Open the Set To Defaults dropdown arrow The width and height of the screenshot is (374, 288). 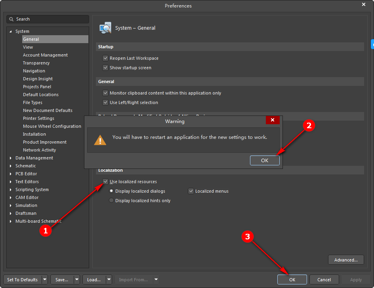pyautogui.click(x=45, y=279)
